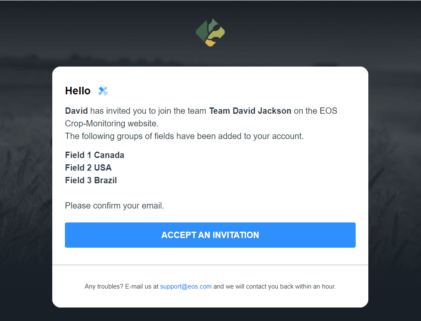Click the 'following groups of fields' sentence
Viewport: 421px width, 321px height.
[x=184, y=136]
